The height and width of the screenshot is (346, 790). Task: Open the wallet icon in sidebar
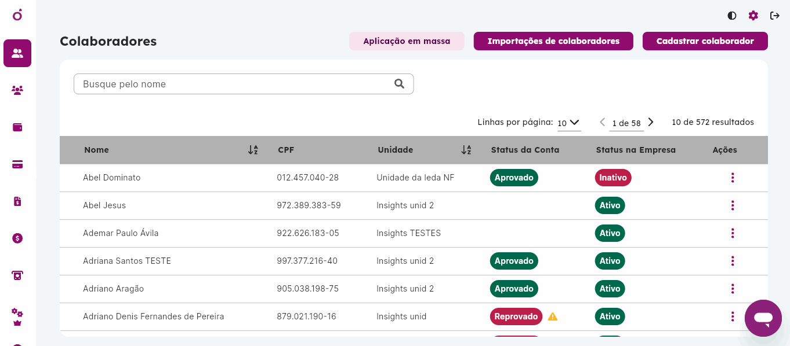[x=17, y=127]
